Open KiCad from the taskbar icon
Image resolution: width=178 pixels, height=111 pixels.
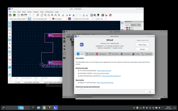pos(55,108)
